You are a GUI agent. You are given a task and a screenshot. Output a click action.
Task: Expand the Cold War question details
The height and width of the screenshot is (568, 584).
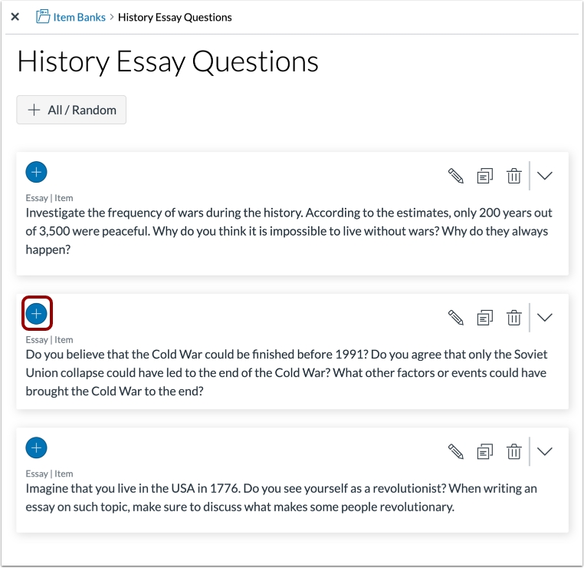545,317
